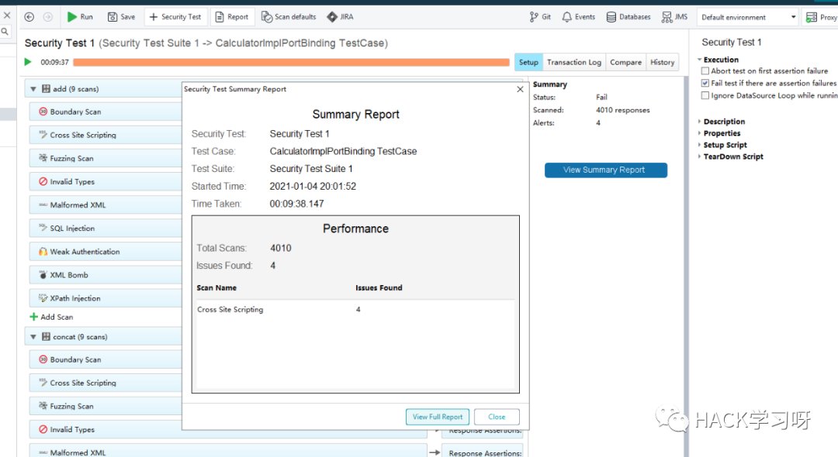
Task: Click Add Scan under add group
Action: click(x=51, y=317)
